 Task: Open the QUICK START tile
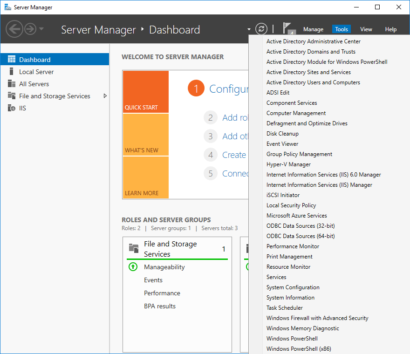click(x=146, y=92)
